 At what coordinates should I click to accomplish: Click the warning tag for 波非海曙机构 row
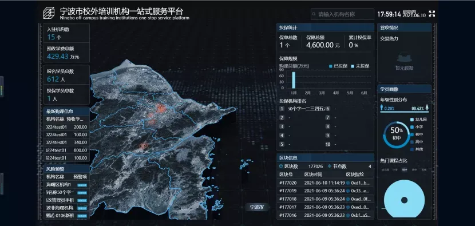pyautogui.click(x=82, y=208)
